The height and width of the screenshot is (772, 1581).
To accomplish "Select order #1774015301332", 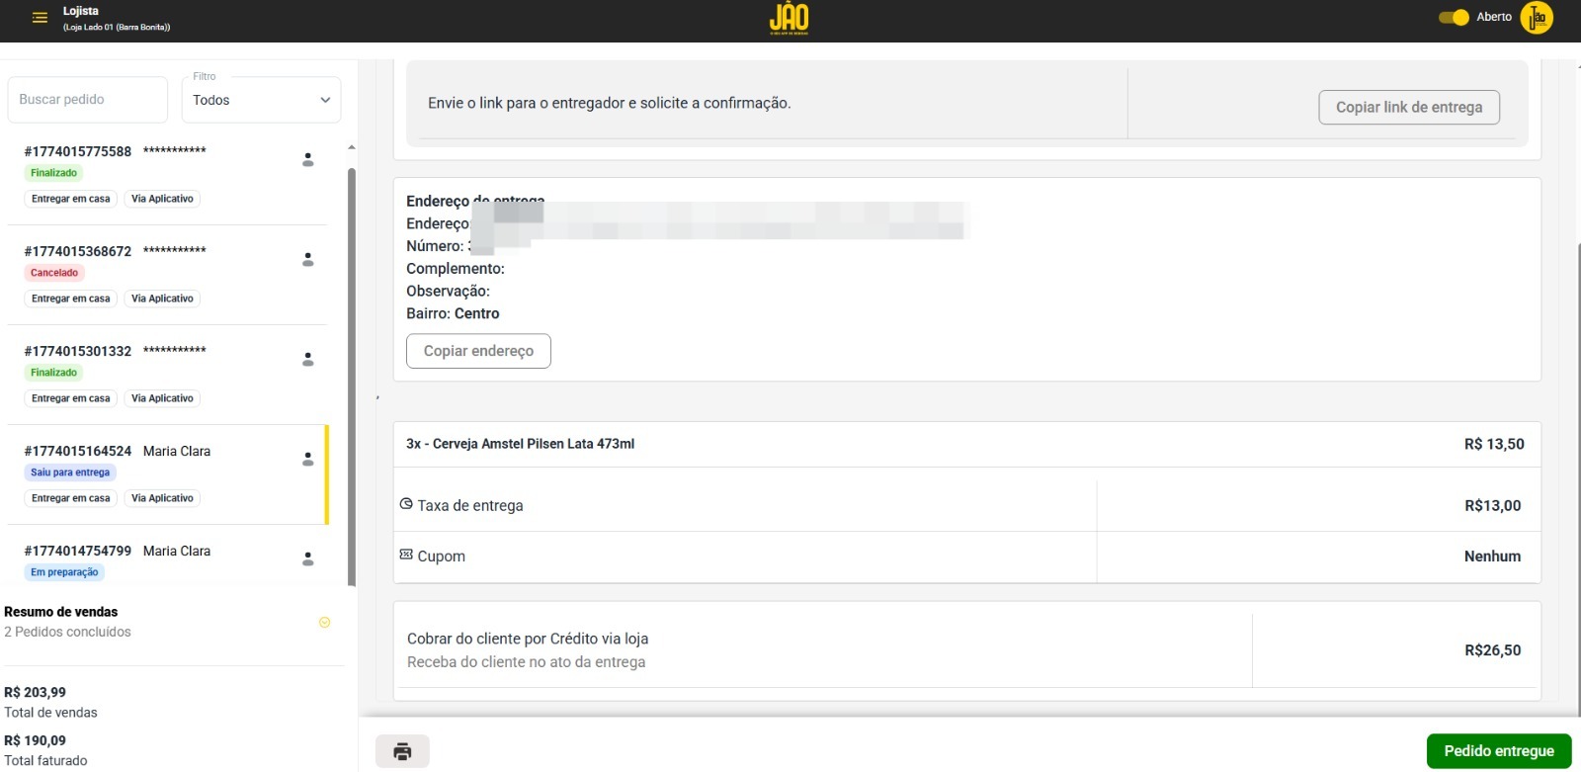I will (x=168, y=375).
